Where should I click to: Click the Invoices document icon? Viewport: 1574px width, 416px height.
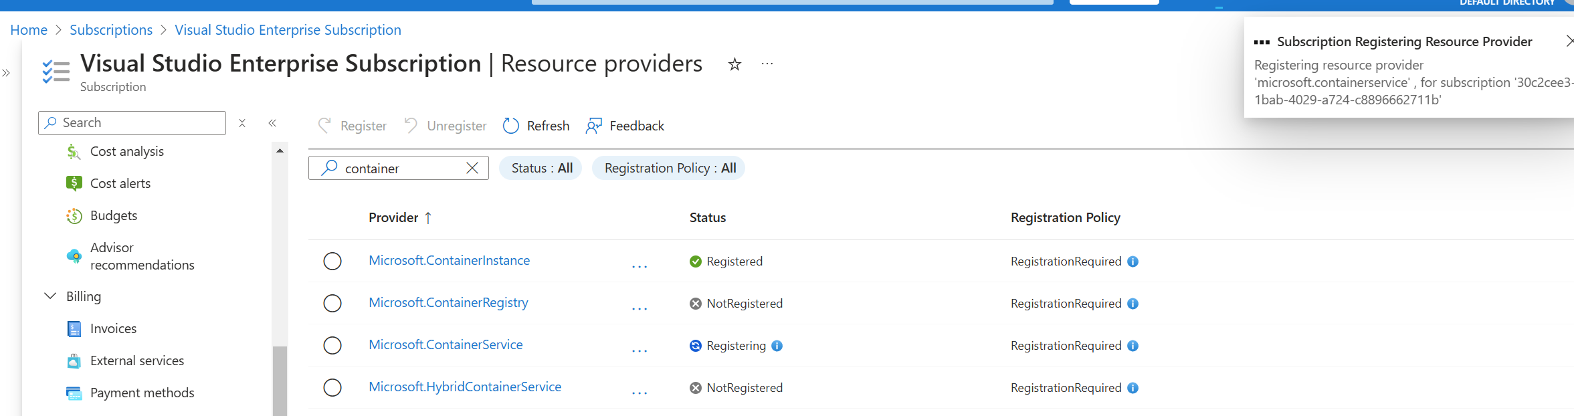pyautogui.click(x=74, y=329)
